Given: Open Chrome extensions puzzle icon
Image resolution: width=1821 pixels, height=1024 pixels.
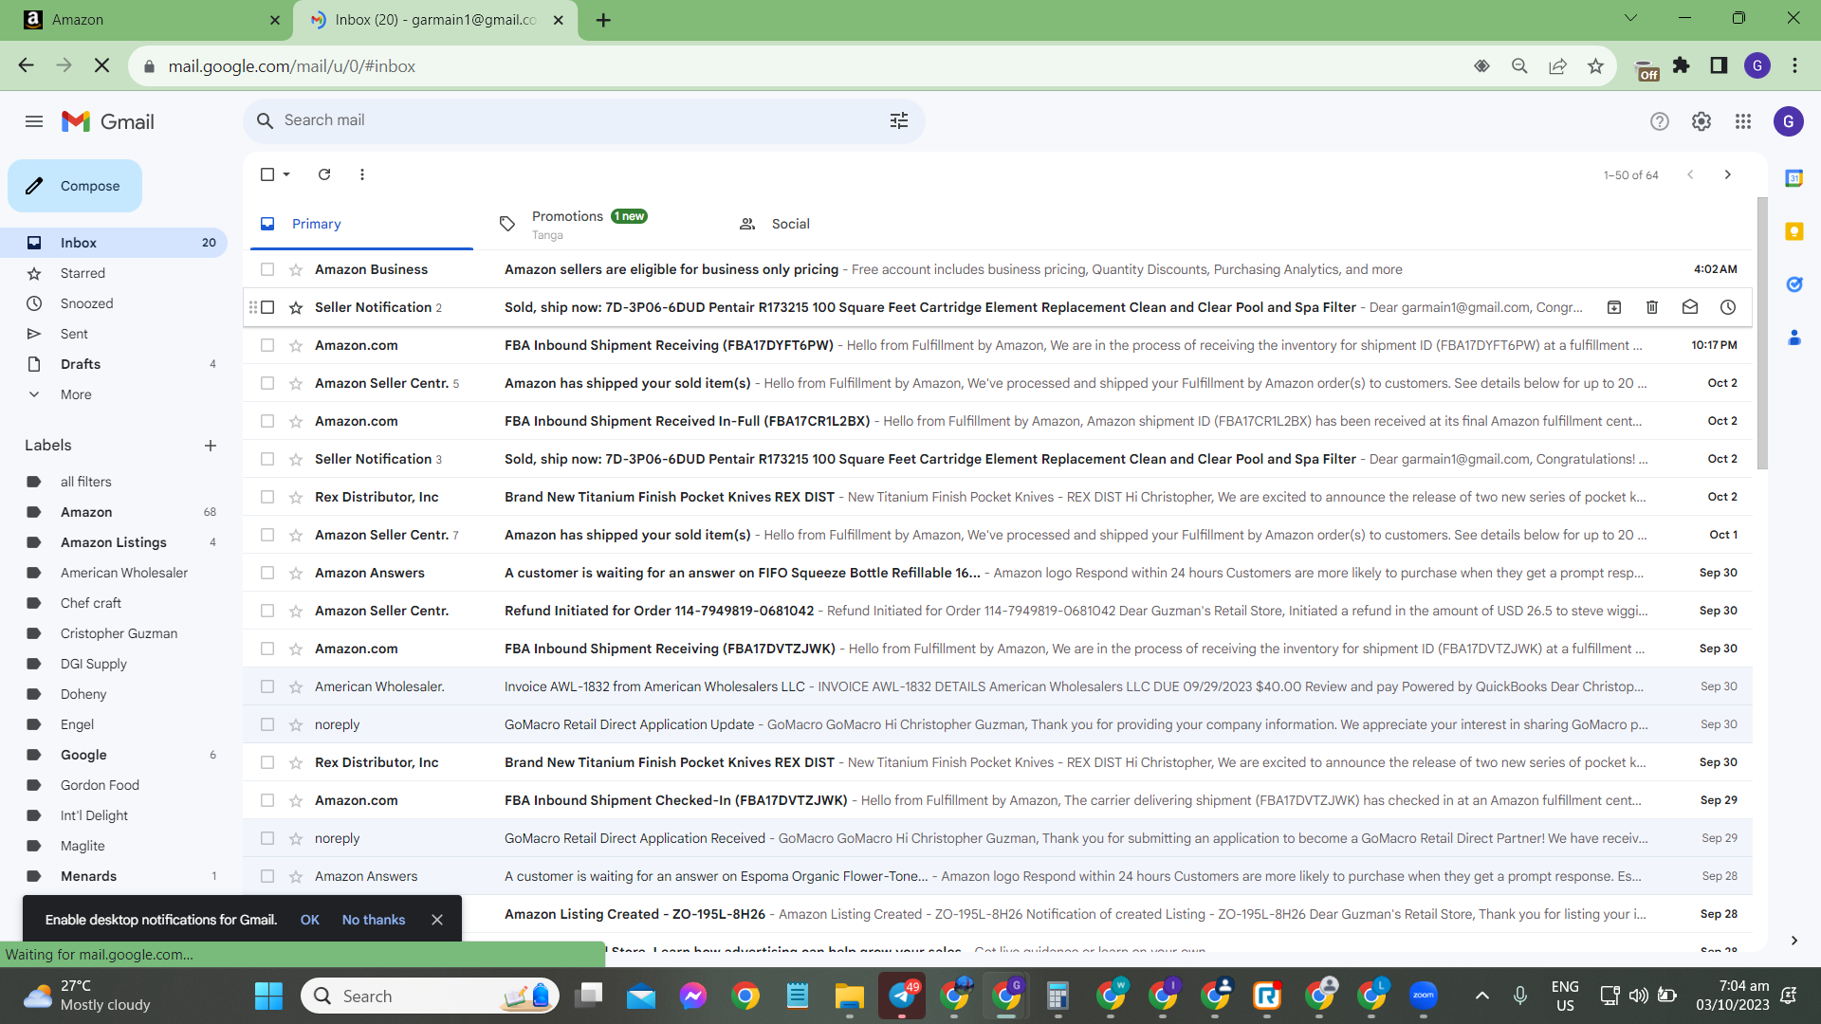Looking at the screenshot, I should (x=1682, y=65).
